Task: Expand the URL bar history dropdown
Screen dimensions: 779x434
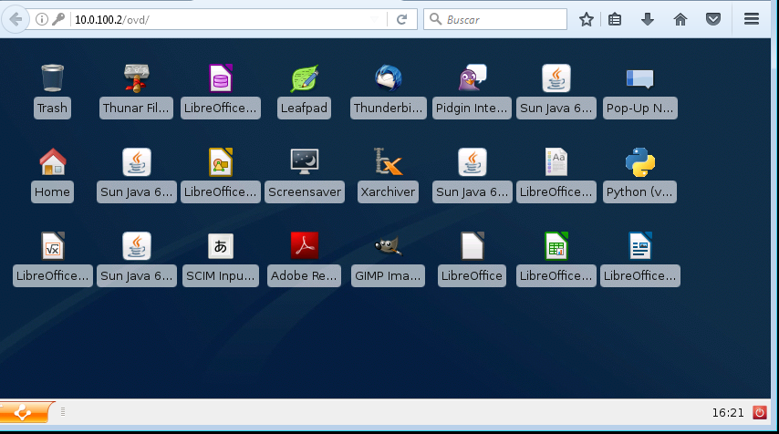Action: point(376,19)
